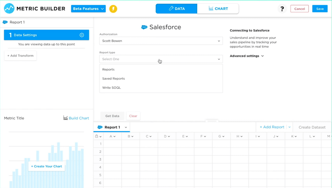Open the arrow next to Add Report
The height and width of the screenshot is (188, 332).
[290, 127]
